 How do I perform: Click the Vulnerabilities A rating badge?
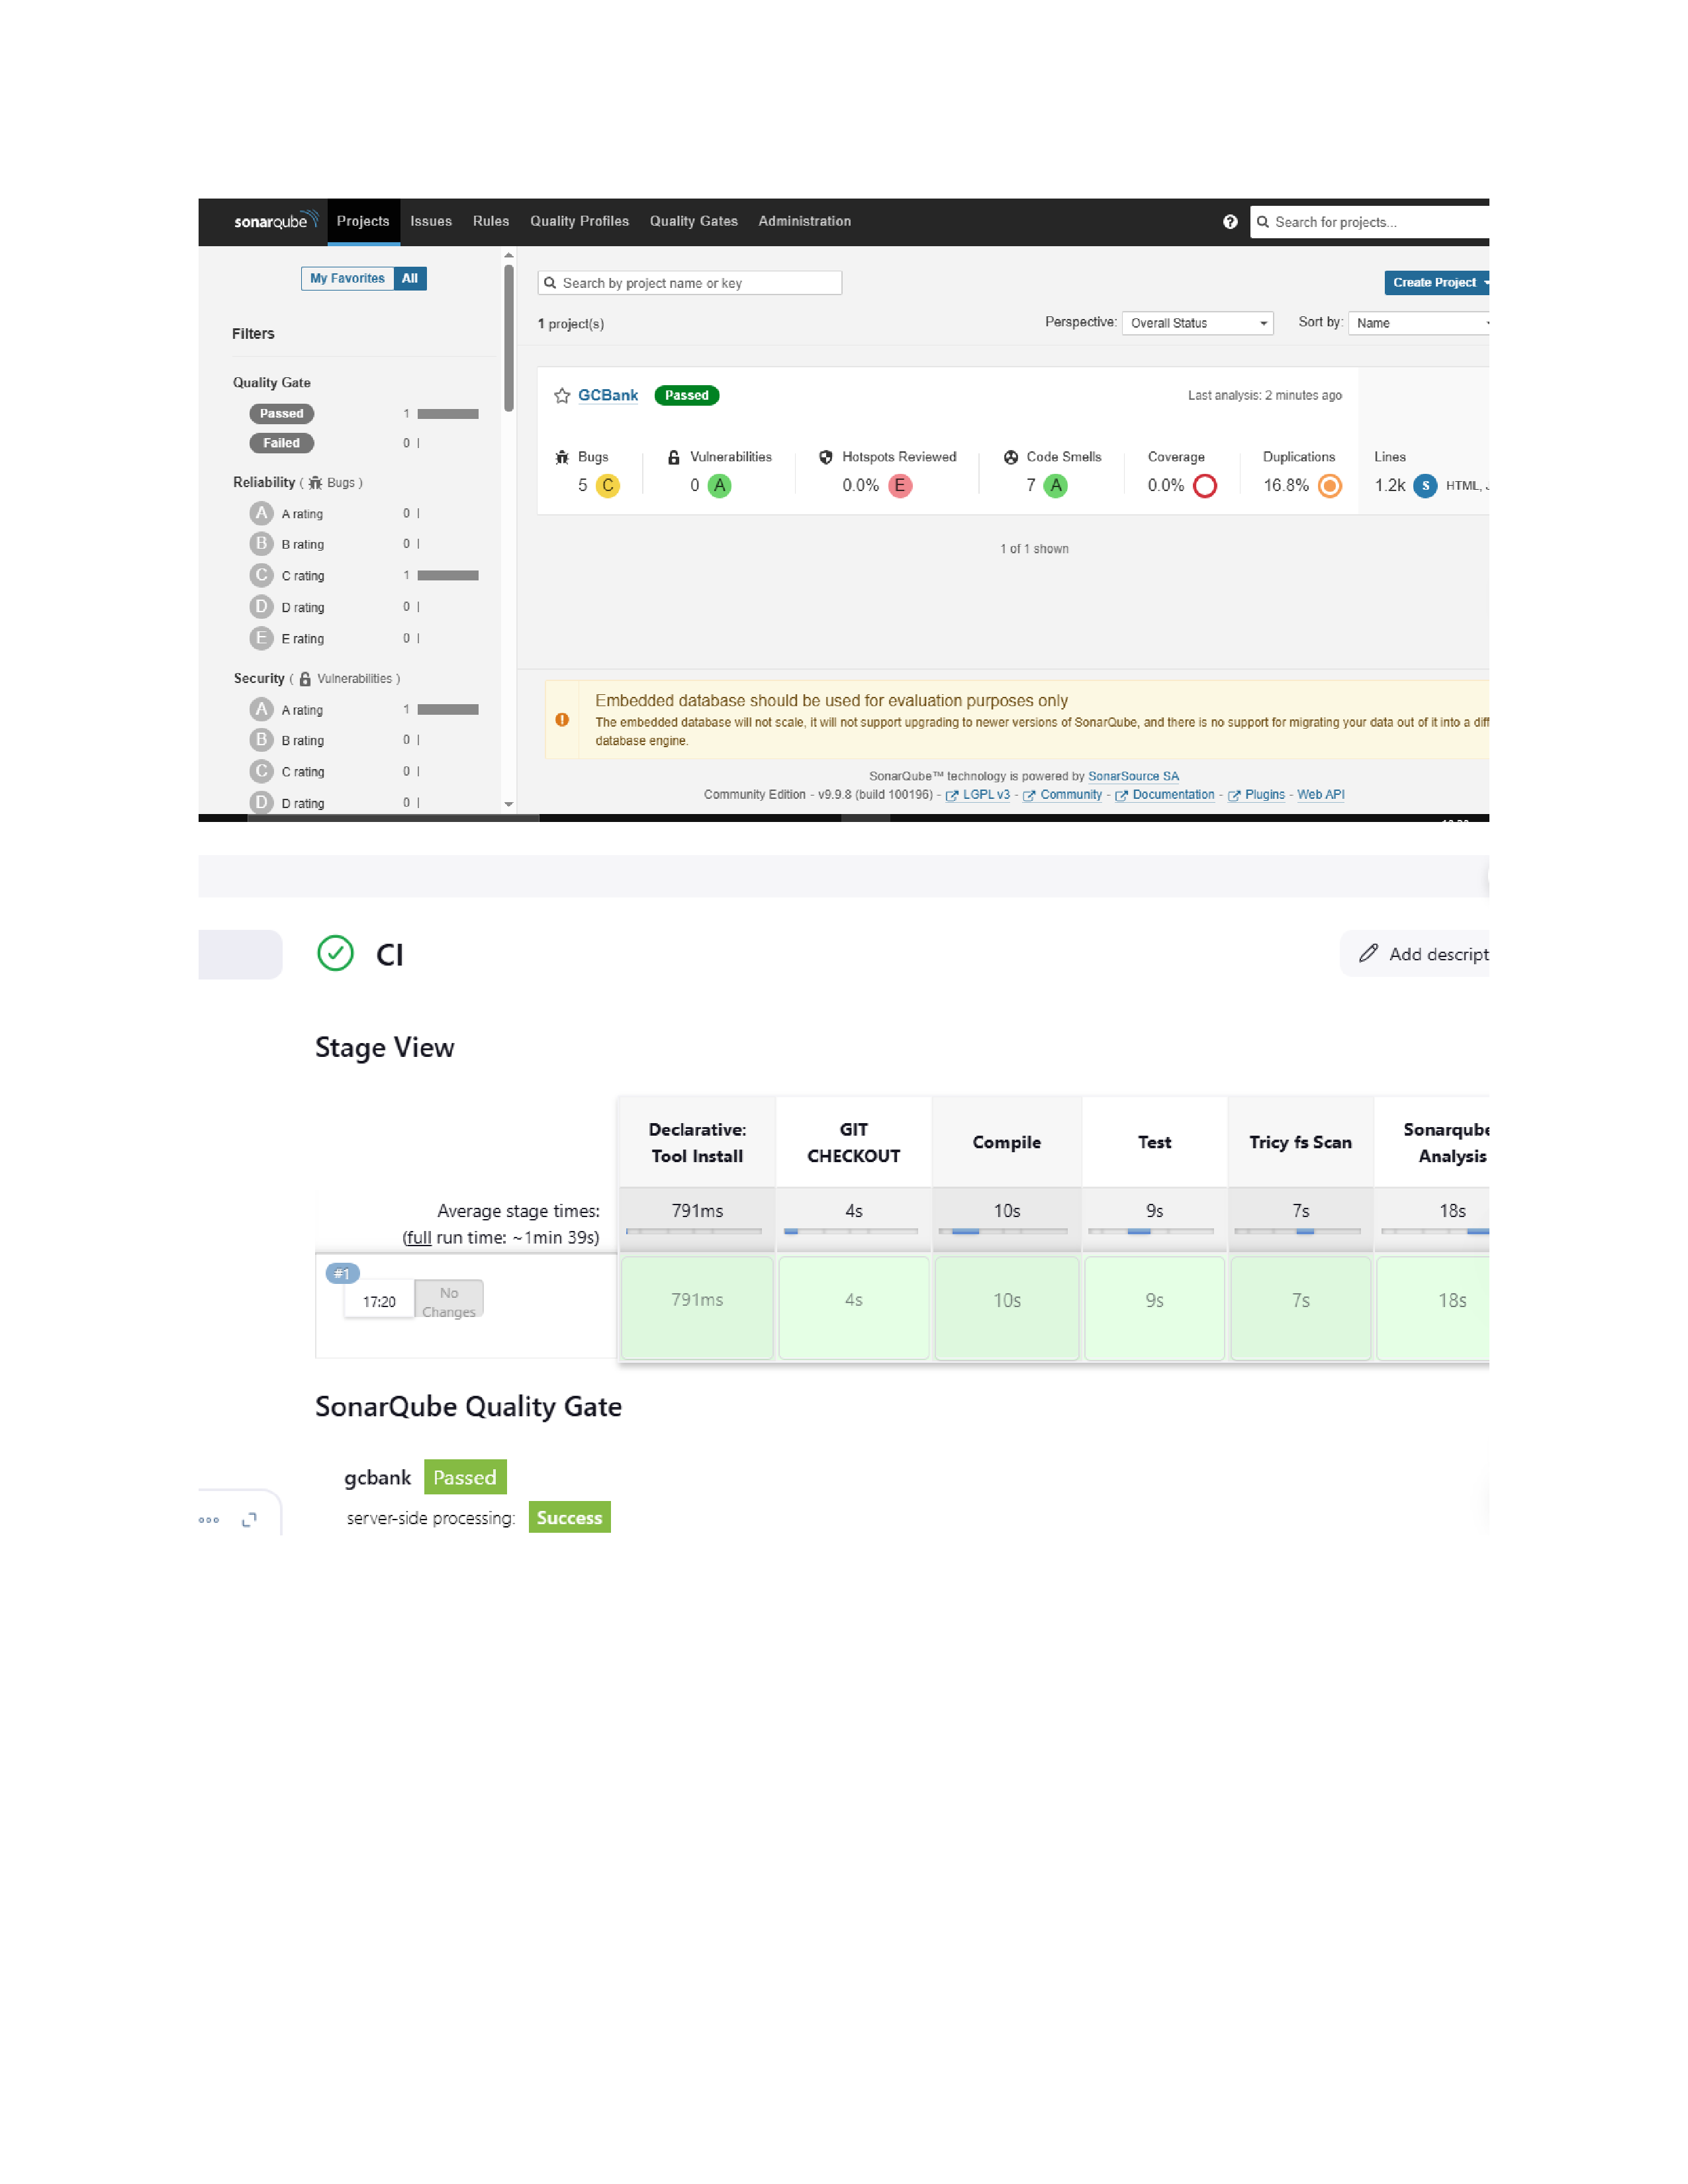719,486
